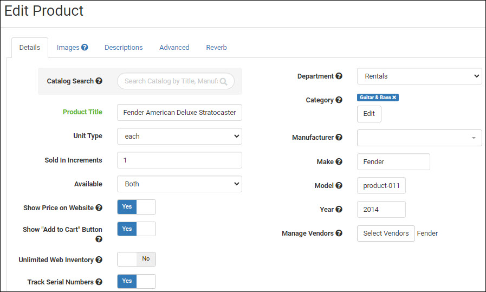The image size is (486, 292).
Task: Switch to the Details tab
Action: 30,48
